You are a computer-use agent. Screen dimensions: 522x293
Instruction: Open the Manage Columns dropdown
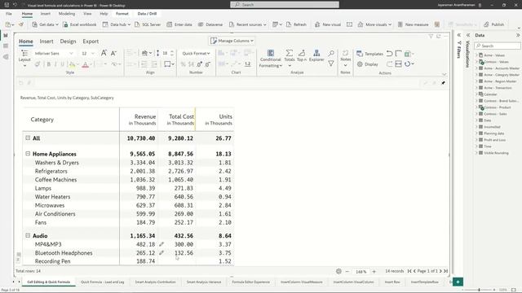232,41
